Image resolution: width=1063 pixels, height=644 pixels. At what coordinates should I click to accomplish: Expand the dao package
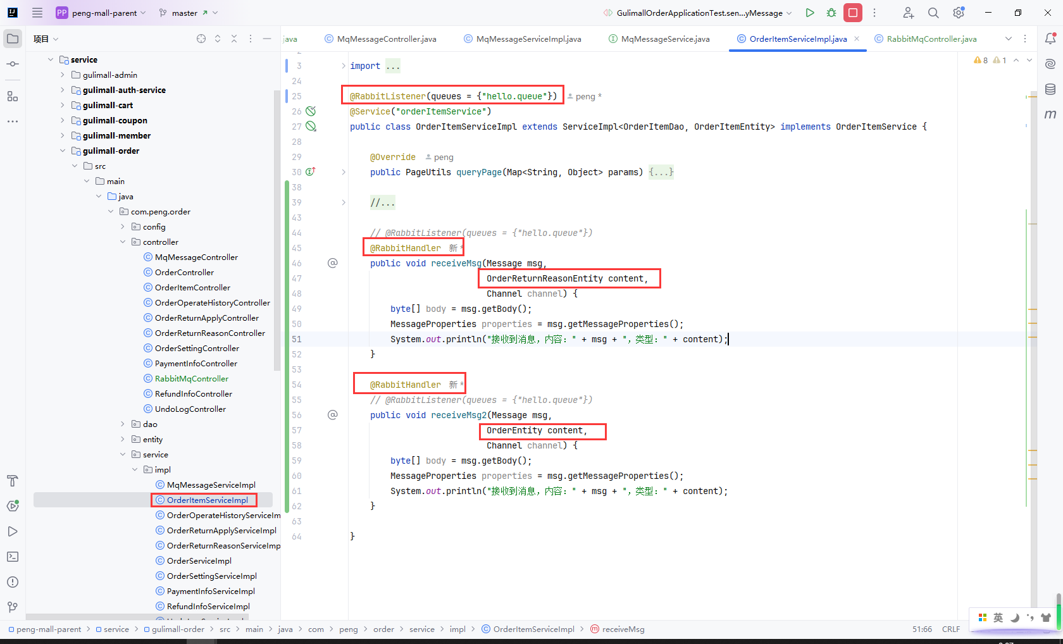[x=123, y=424]
